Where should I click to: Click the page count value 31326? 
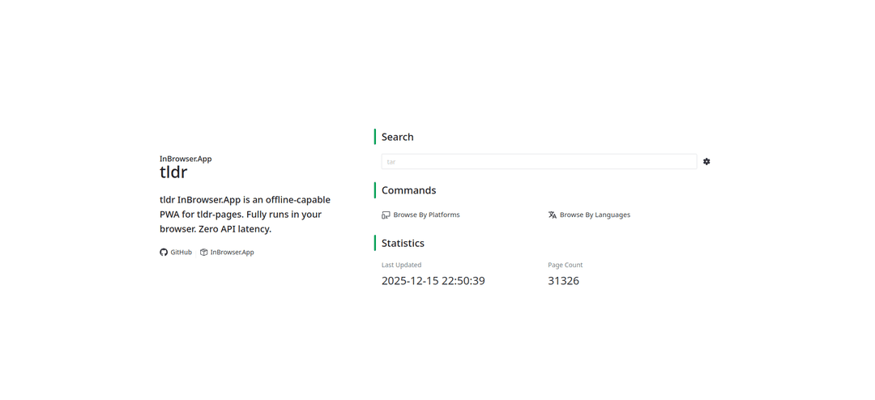point(563,281)
